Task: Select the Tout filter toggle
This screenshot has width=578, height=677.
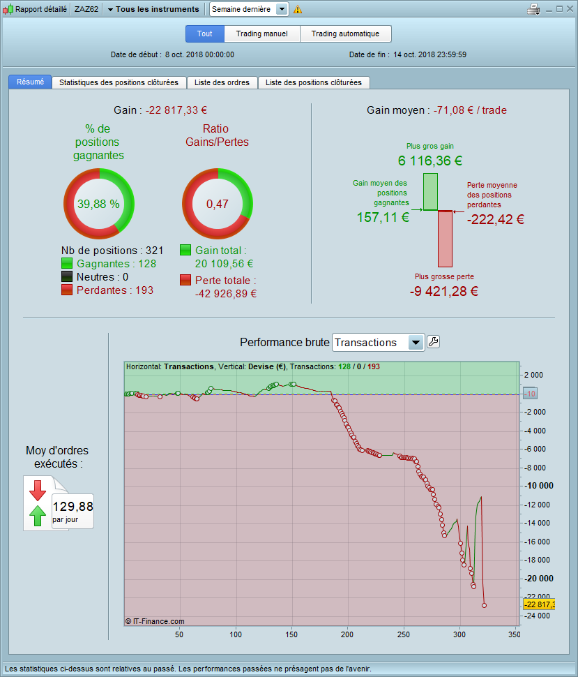Action: coord(205,34)
